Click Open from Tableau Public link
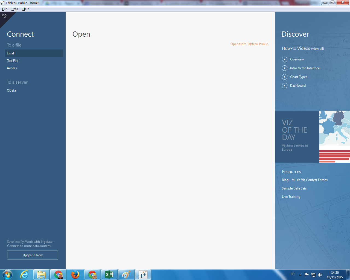Image resolution: width=350 pixels, height=280 pixels. click(249, 44)
